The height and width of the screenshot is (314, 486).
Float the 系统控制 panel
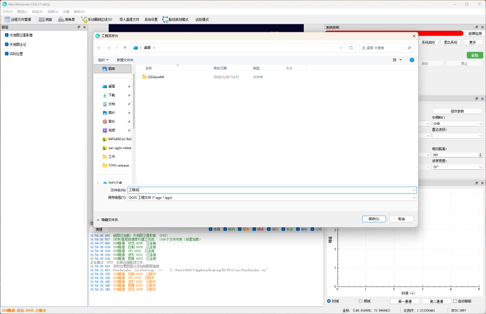[x=477, y=27]
